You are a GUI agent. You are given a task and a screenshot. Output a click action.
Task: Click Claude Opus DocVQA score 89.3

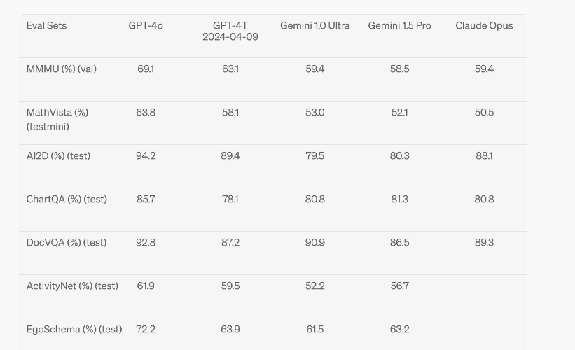coord(484,243)
